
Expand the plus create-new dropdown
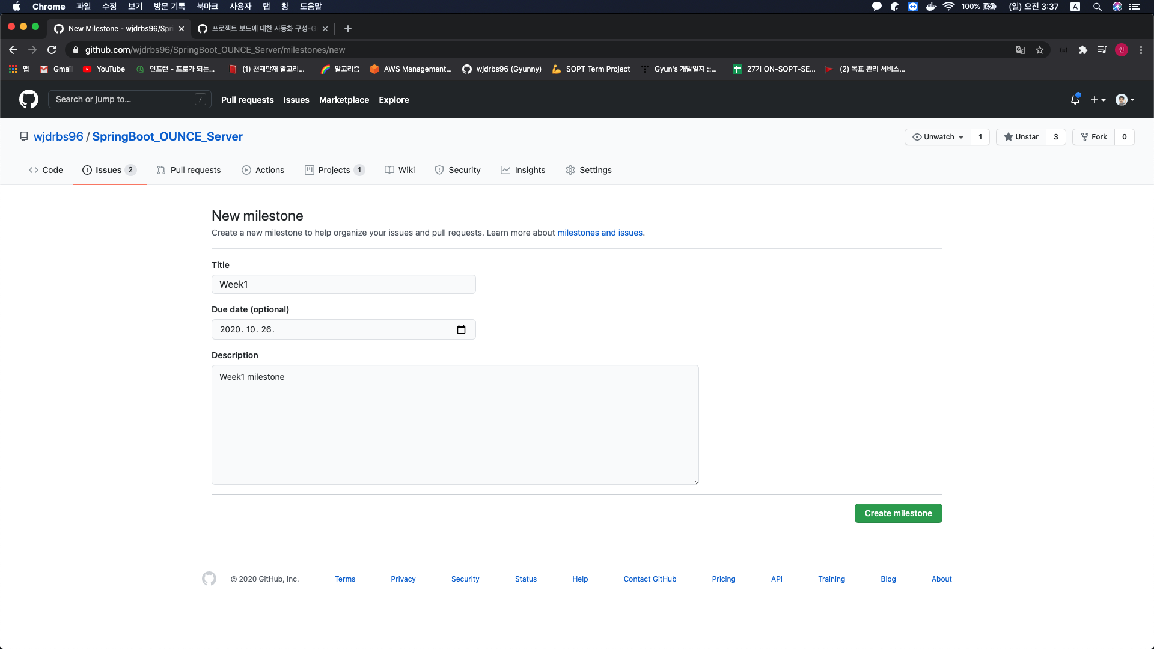coord(1098,100)
